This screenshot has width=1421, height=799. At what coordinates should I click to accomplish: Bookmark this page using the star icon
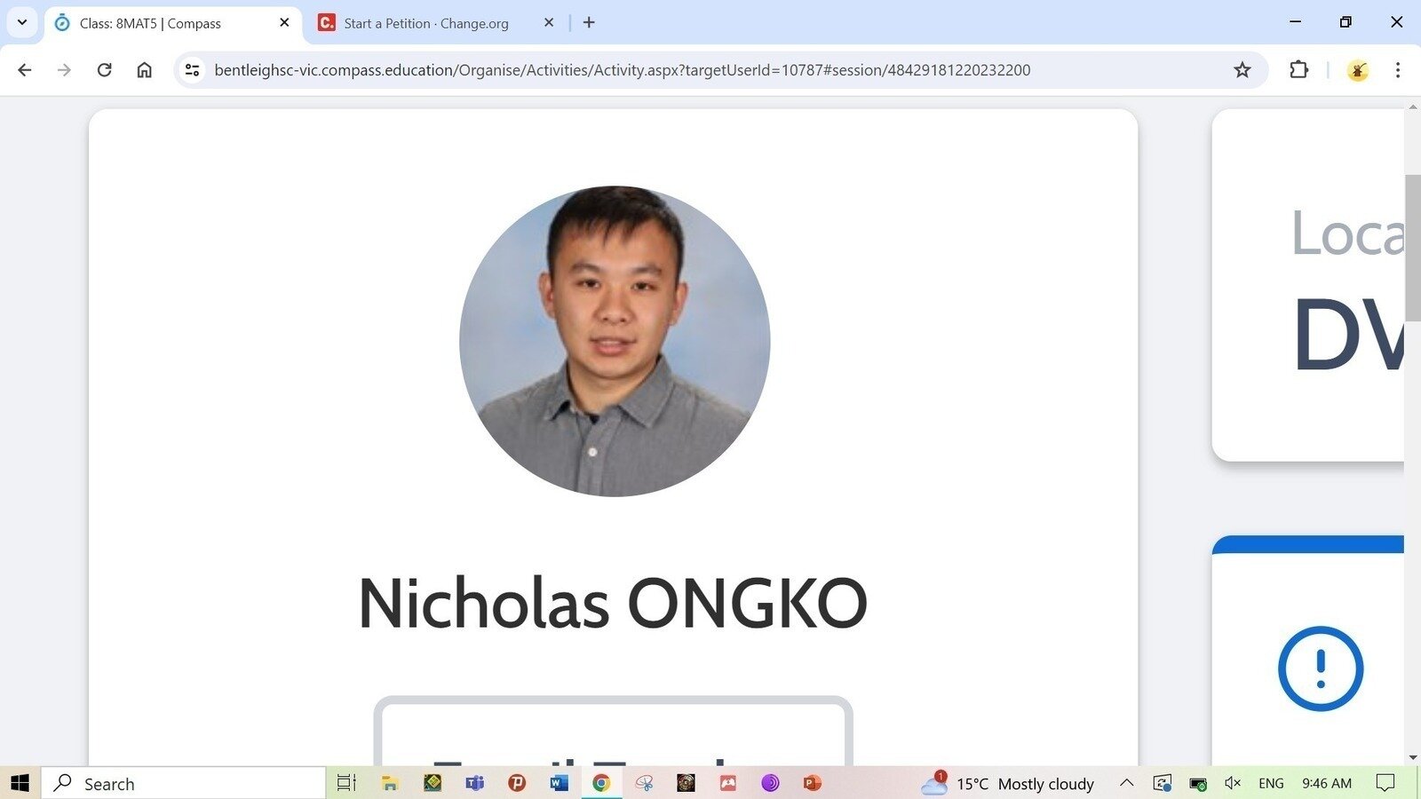(1242, 70)
